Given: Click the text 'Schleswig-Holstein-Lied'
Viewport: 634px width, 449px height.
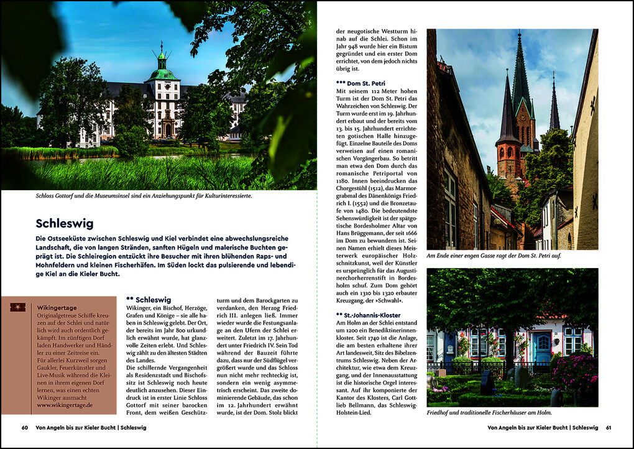Looking at the screenshot, I should [x=377, y=409].
